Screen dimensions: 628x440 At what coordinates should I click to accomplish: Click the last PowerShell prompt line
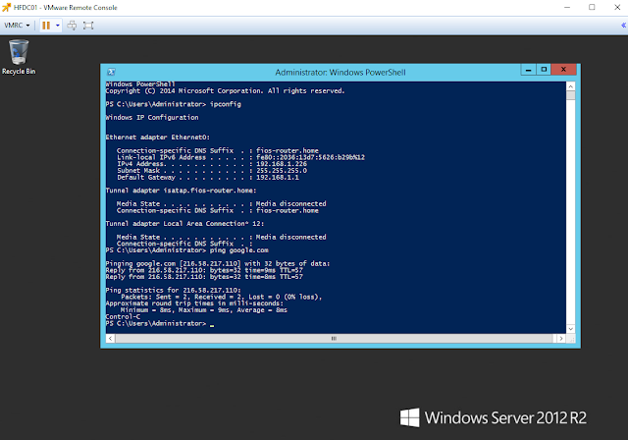click(160, 323)
